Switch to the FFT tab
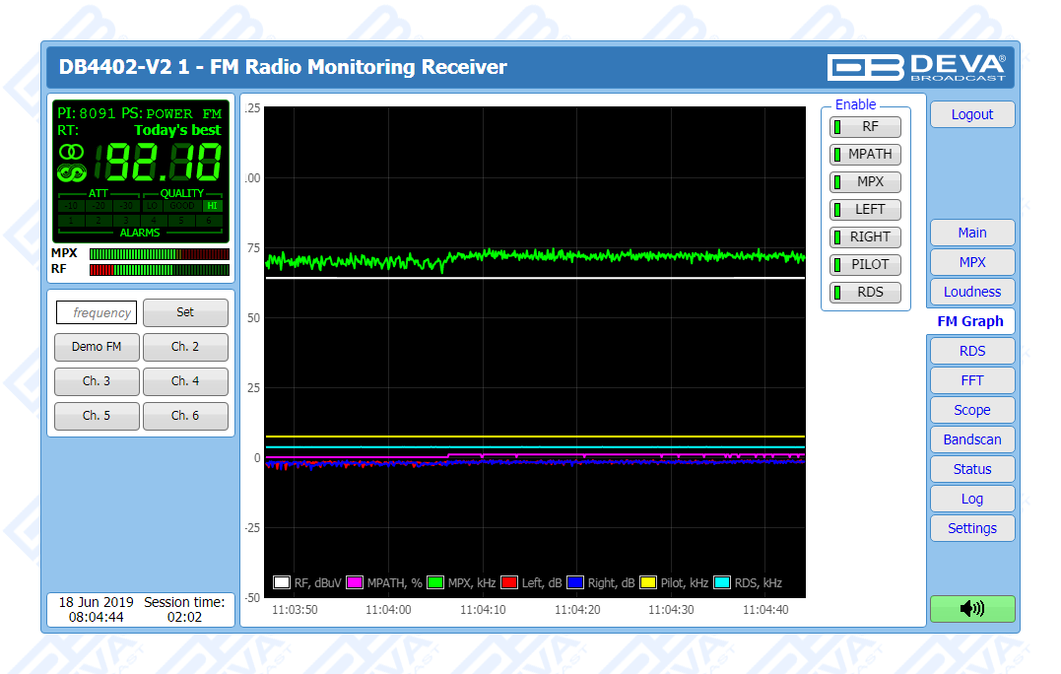 click(971, 380)
